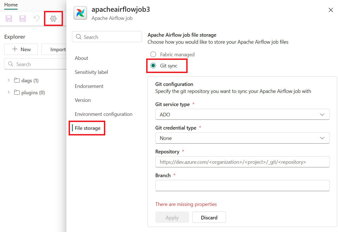Click the "Git service type" label
The height and width of the screenshot is (232, 338).
click(x=173, y=104)
